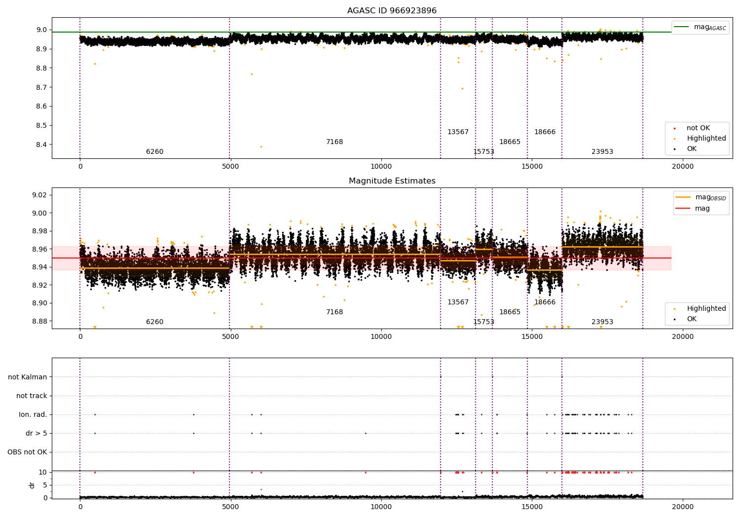Click OBSID label 15753 in the top plot
740x518 pixels.
[483, 152]
